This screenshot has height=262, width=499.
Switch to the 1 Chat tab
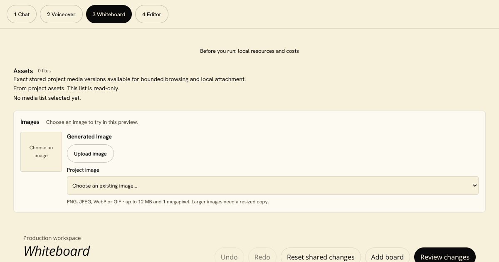(x=22, y=14)
